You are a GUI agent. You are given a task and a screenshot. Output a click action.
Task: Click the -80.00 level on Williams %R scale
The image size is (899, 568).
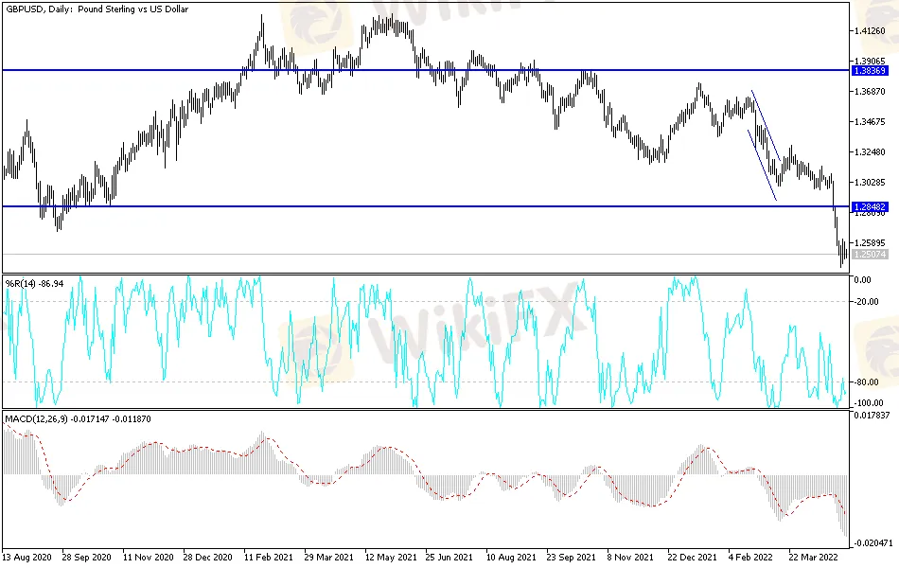point(865,382)
